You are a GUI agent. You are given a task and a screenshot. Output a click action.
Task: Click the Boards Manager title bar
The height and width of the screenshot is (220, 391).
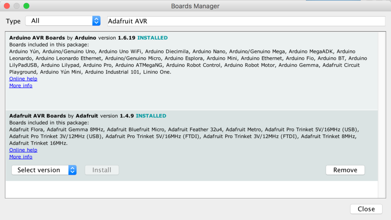point(195,6)
